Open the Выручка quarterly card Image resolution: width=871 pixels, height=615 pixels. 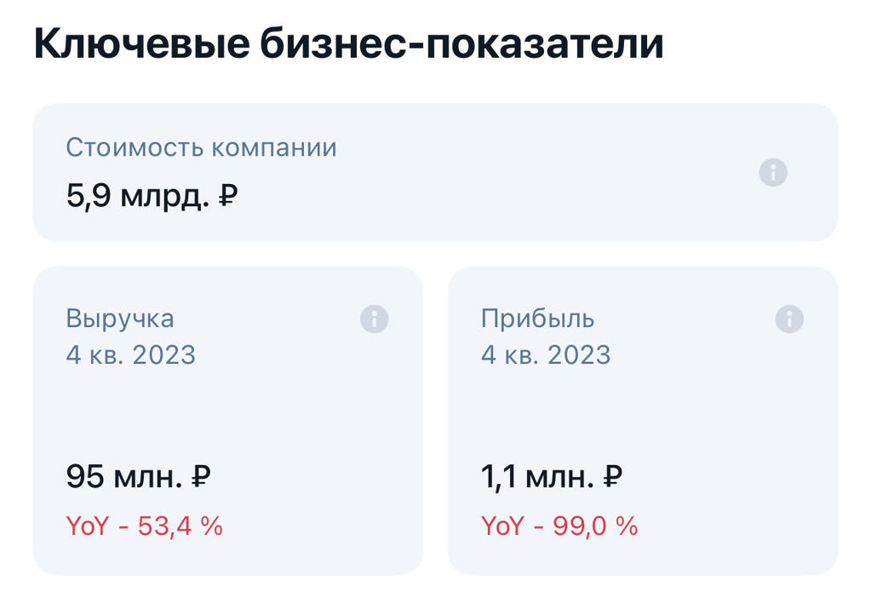coord(227,409)
